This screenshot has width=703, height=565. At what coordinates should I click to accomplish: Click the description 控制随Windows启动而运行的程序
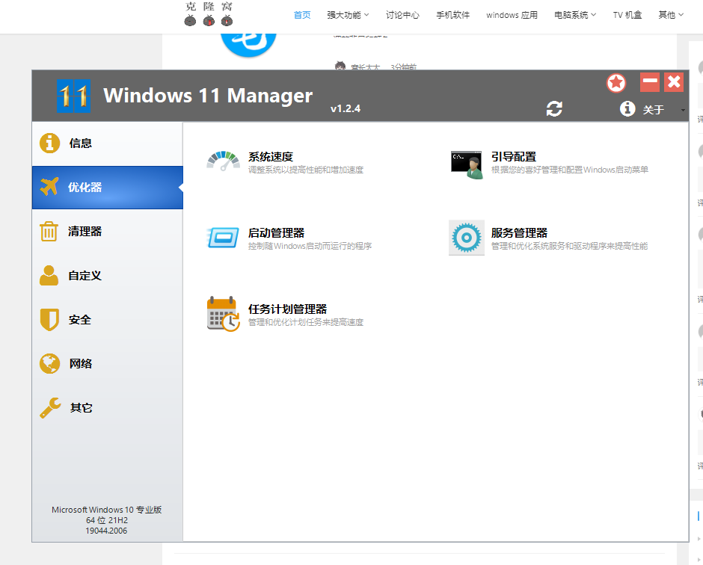310,246
